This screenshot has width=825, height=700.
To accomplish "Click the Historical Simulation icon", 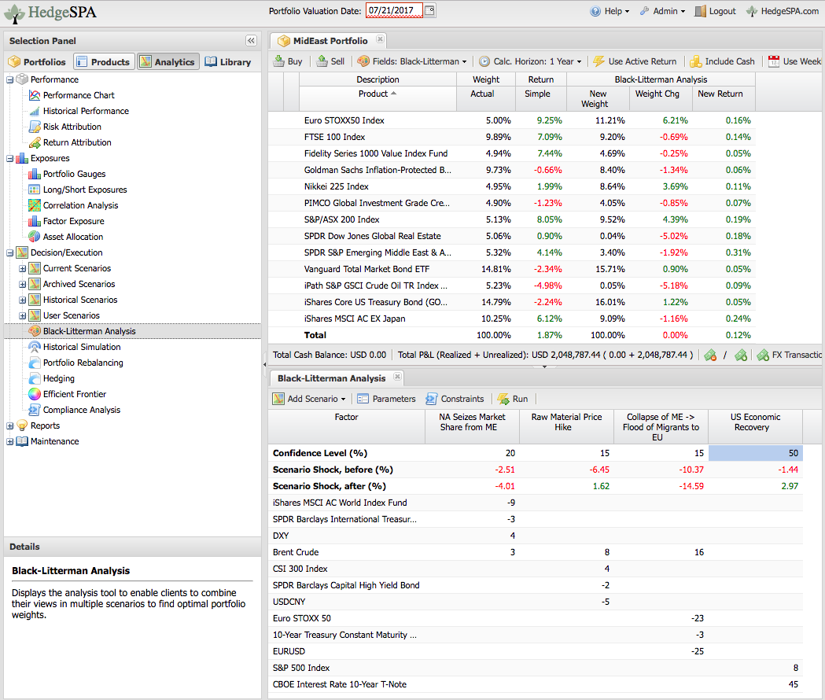I will click(x=35, y=347).
